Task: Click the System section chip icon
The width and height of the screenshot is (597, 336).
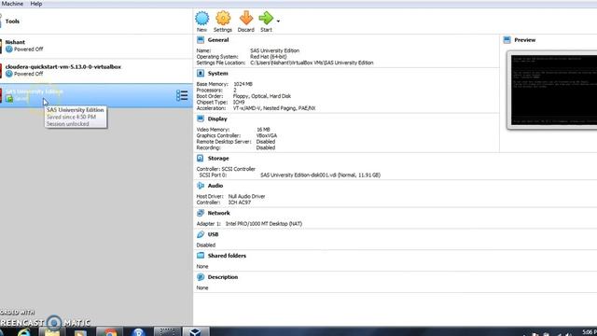Action: [201, 73]
